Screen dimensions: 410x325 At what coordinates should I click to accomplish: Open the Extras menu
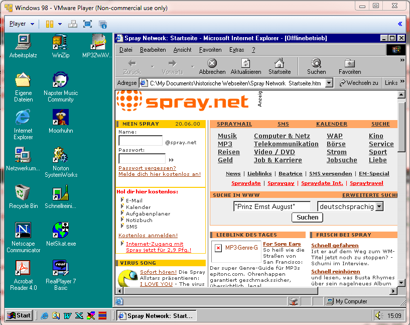coord(237,50)
